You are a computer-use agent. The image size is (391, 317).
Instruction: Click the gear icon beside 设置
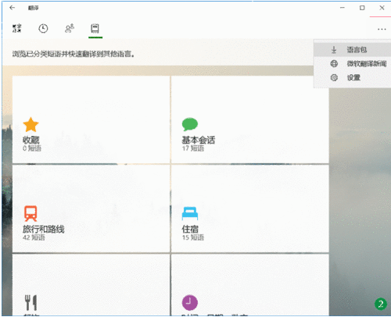(x=334, y=77)
